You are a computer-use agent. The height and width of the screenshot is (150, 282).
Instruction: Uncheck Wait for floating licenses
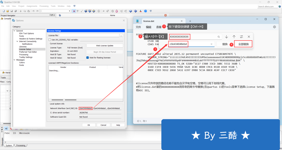tap(87, 58)
